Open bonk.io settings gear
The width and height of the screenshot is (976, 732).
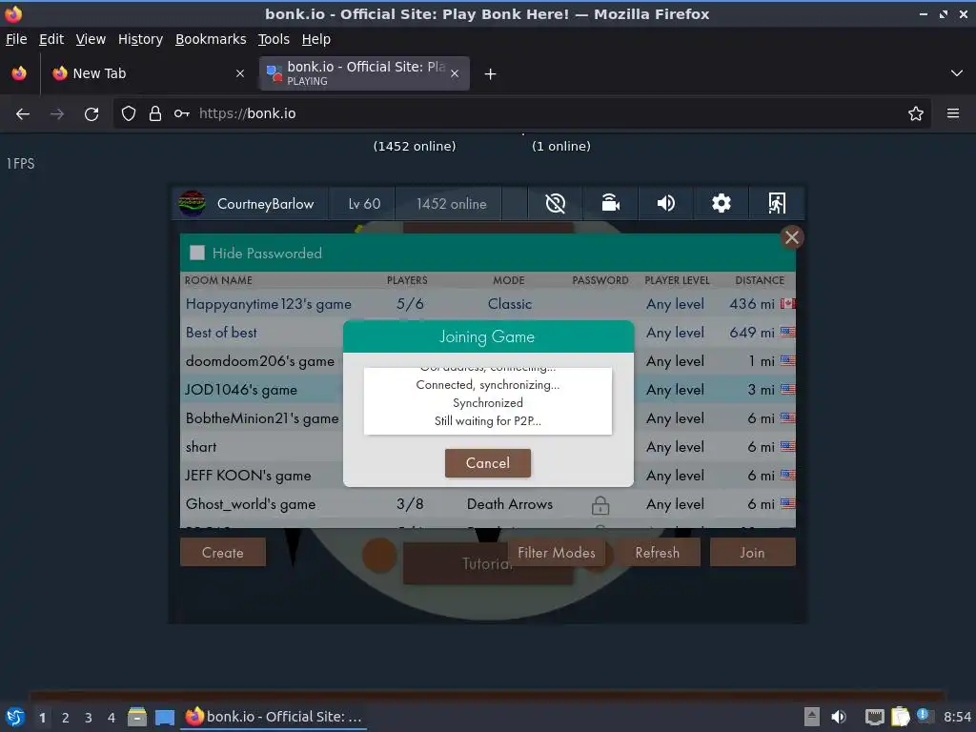point(721,204)
